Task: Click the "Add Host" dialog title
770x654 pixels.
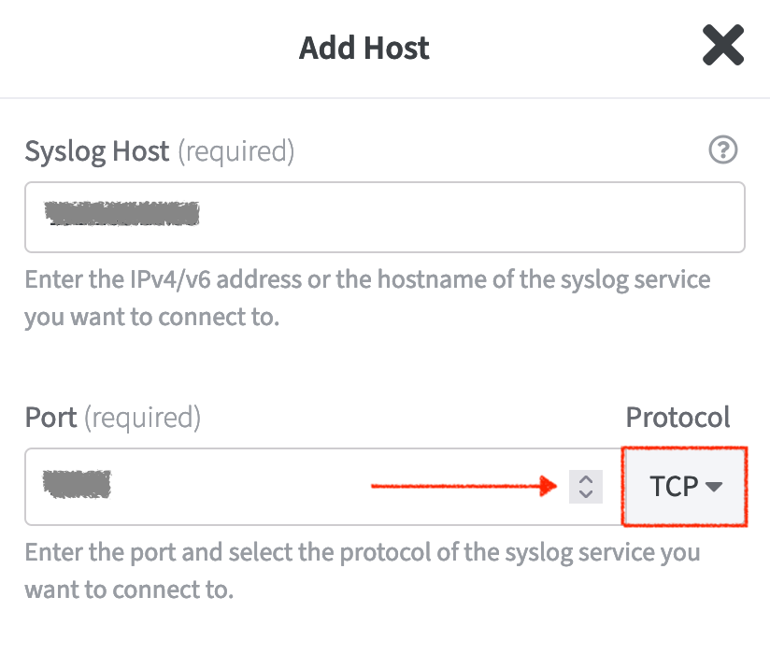Action: (364, 48)
